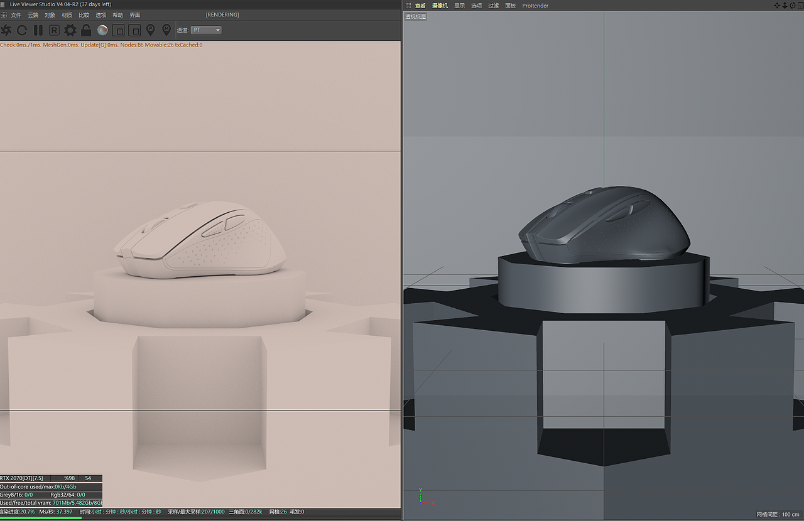Screen dimensions: 804x521
Task: Click the green render progress bar
Action: pos(41,518)
